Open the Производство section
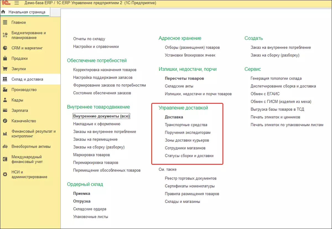Image resolution: width=332 pixels, height=229 pixels. click(24, 90)
